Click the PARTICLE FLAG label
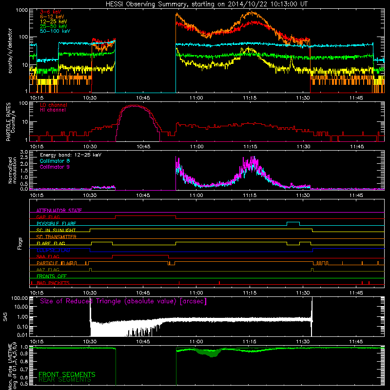This screenshot has height=390, width=390. [55, 263]
